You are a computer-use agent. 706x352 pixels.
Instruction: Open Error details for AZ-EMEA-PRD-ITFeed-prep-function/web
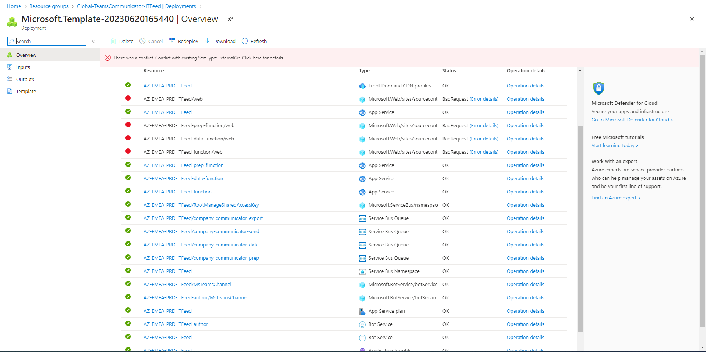484,125
